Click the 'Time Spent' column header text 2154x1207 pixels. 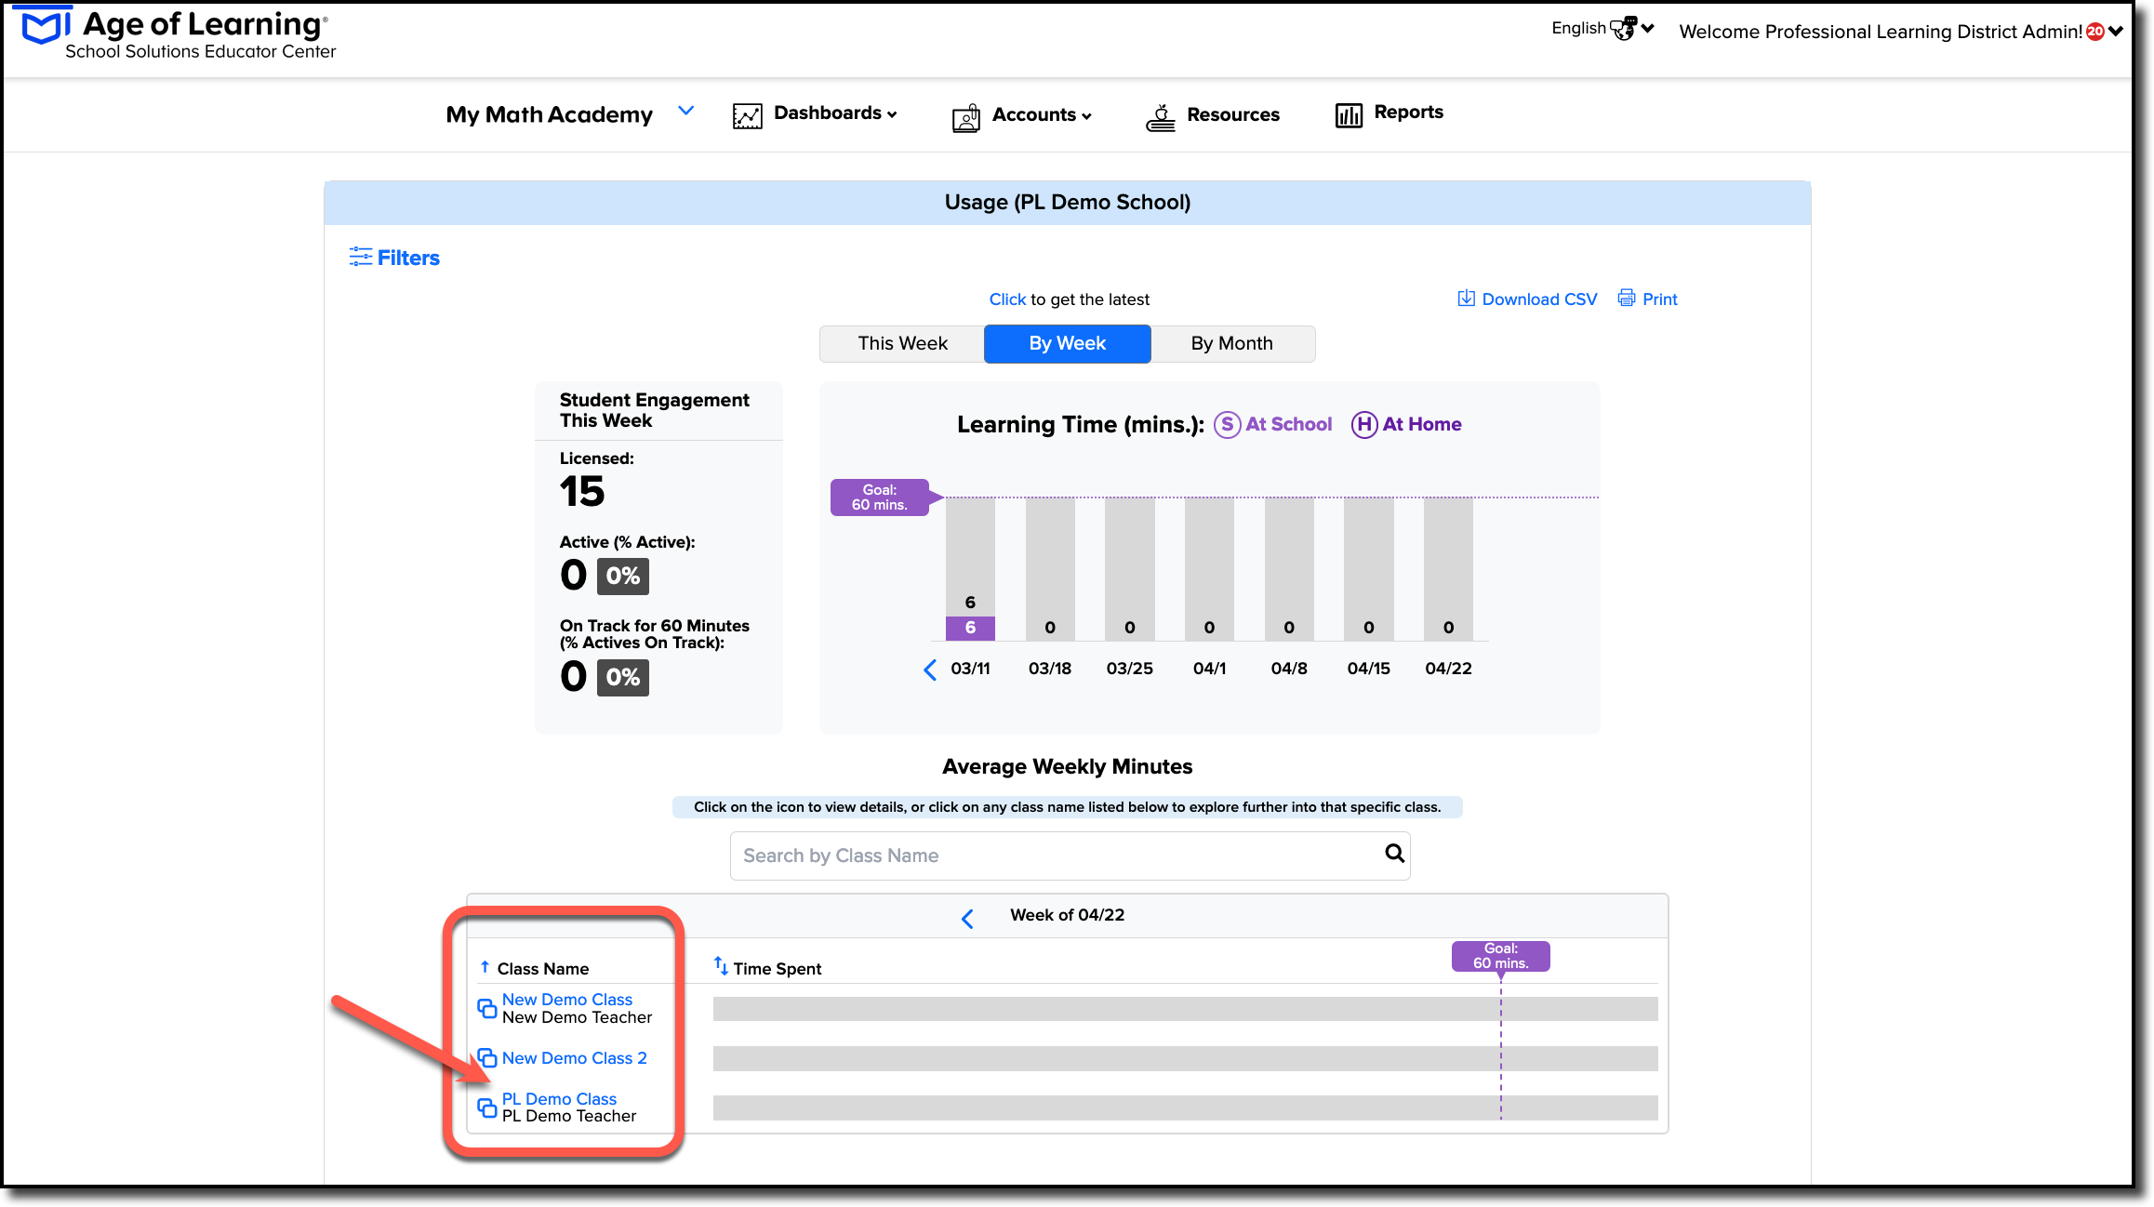pos(778,969)
